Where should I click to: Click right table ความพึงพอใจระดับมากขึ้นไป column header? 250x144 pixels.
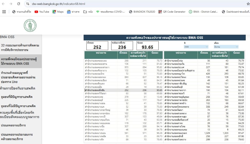tap(220, 55)
